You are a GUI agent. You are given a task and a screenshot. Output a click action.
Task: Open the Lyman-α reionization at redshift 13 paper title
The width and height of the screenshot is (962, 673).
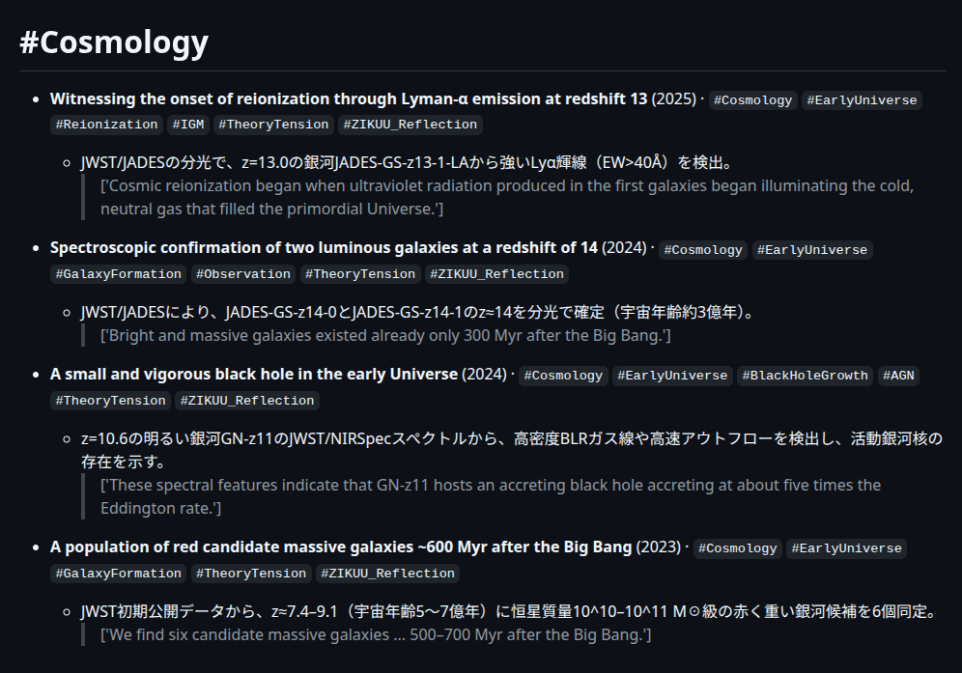coord(349,98)
